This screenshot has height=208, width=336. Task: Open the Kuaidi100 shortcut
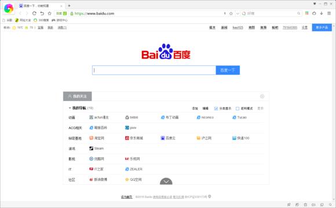(x=241, y=138)
